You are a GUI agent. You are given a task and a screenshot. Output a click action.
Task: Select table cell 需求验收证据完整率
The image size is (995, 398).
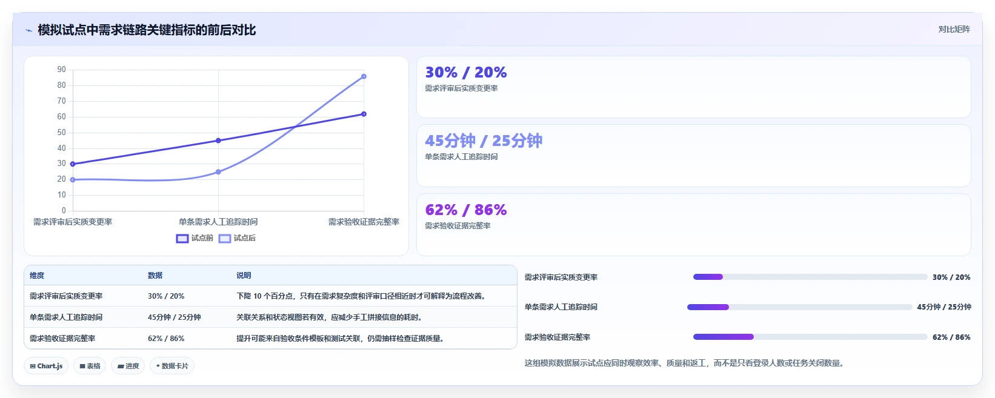point(62,339)
